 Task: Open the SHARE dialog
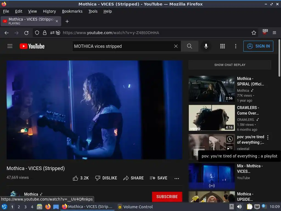coord(134,178)
